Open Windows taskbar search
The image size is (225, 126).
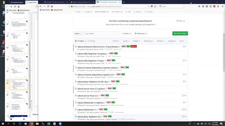pyautogui.click(x=8, y=124)
